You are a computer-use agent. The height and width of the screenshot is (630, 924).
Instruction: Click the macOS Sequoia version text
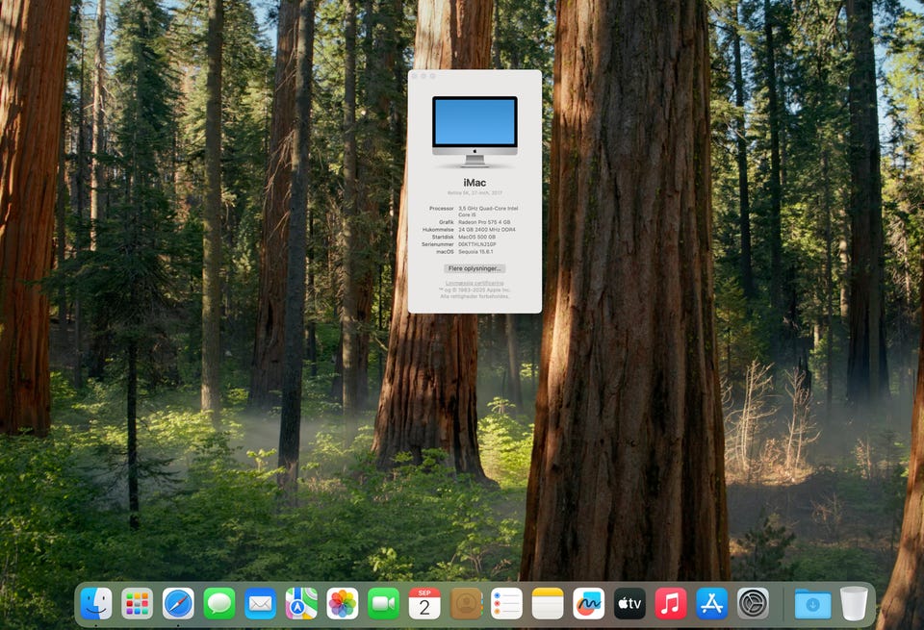click(476, 251)
